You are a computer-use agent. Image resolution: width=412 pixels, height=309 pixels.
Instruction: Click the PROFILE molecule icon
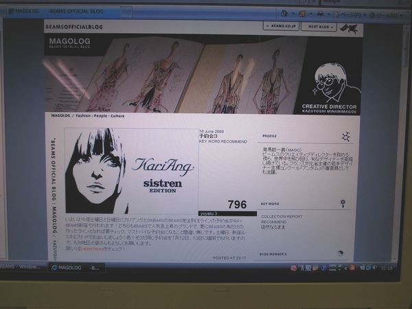click(346, 137)
